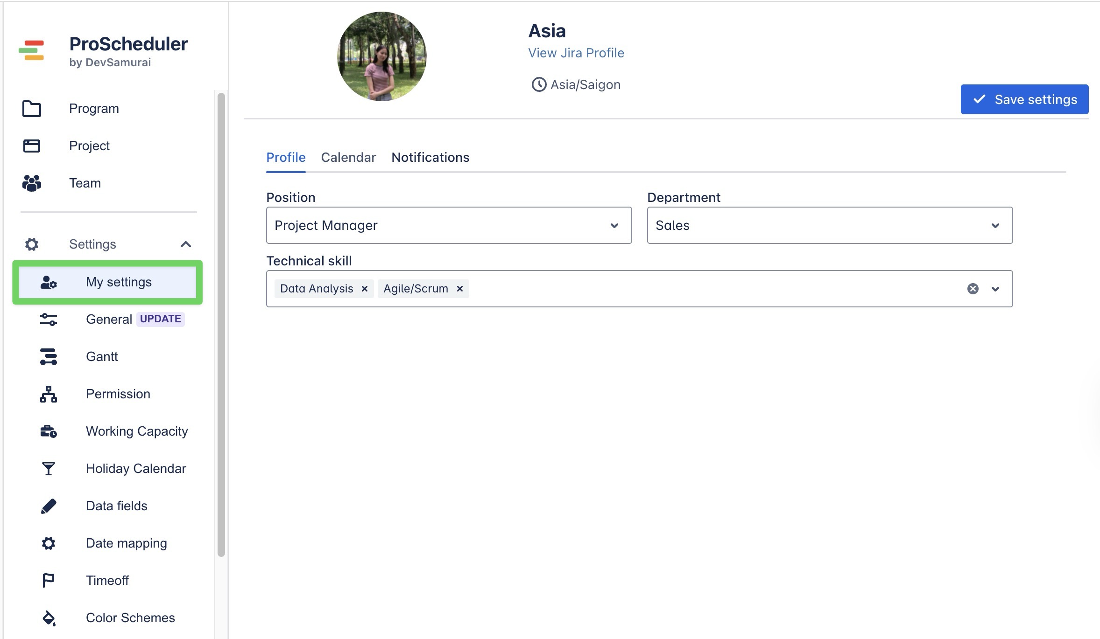Click the Timeoff flag icon
The image size is (1100, 639).
(49, 581)
